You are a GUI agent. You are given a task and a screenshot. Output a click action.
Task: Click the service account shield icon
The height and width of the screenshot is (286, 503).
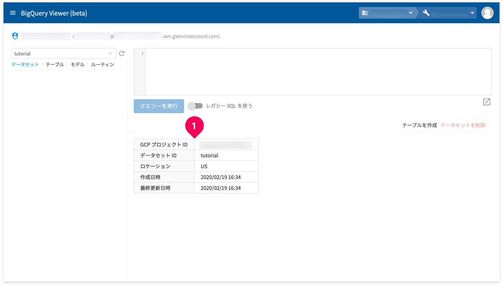point(15,36)
